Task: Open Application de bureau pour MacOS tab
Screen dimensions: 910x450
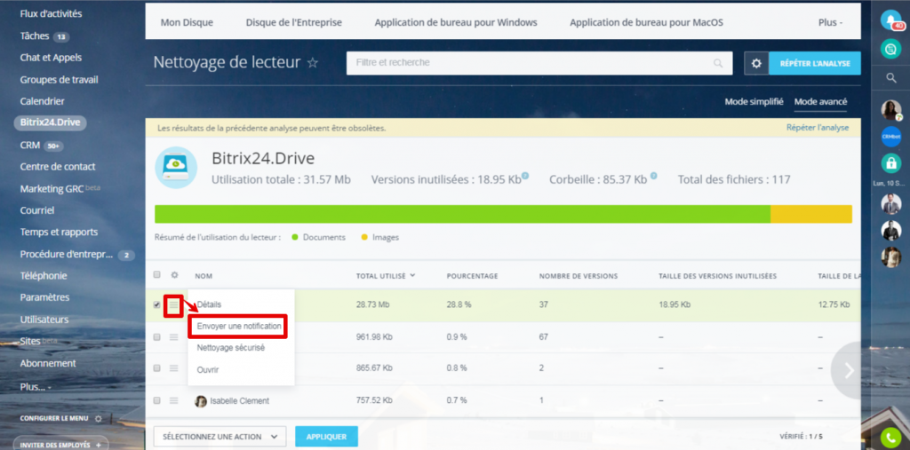Action: point(647,22)
